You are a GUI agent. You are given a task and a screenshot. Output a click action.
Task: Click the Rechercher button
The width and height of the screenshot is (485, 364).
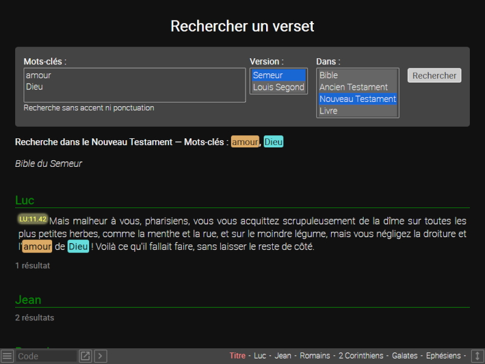pos(434,76)
